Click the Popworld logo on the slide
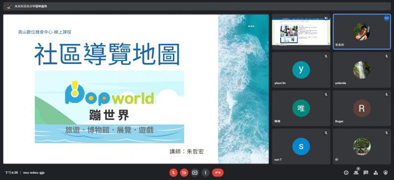 (x=109, y=93)
